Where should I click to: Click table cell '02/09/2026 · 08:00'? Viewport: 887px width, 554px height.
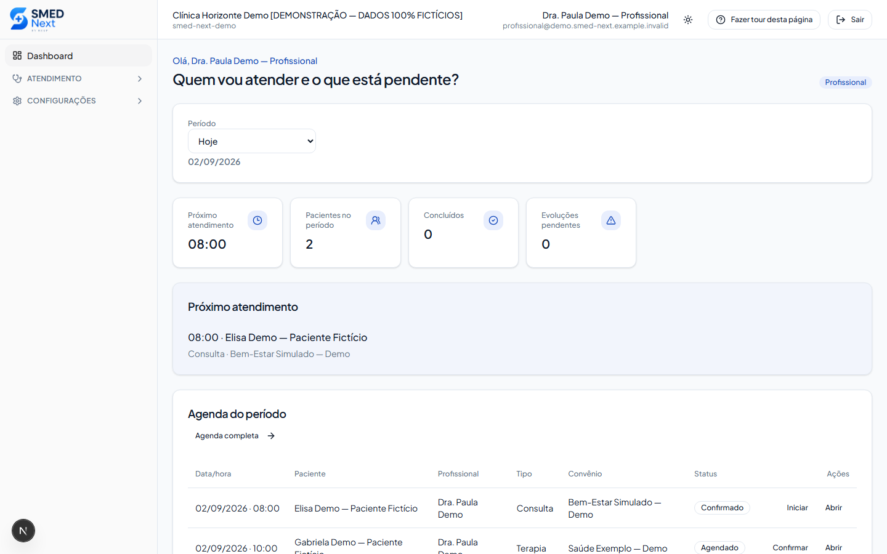click(237, 508)
